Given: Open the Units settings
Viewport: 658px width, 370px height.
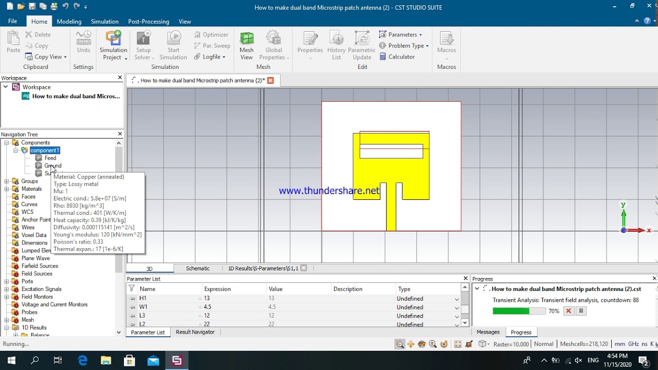Looking at the screenshot, I should point(83,42).
